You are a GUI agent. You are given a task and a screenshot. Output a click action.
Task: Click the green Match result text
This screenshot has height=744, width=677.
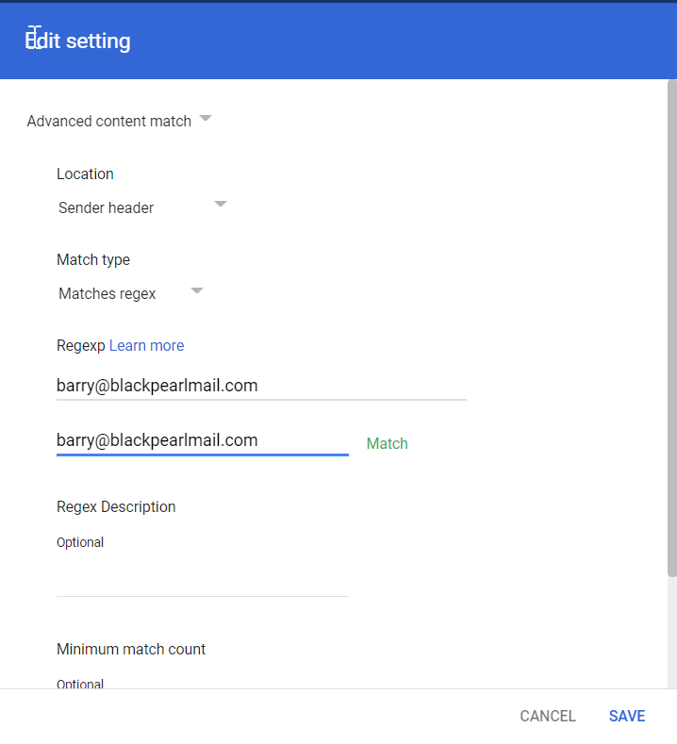pyautogui.click(x=387, y=443)
